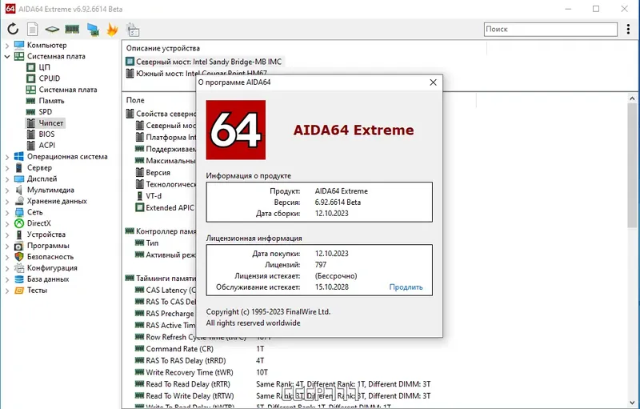Click the Дисплей icon in tree
This screenshot has height=409, width=640.
(19, 178)
